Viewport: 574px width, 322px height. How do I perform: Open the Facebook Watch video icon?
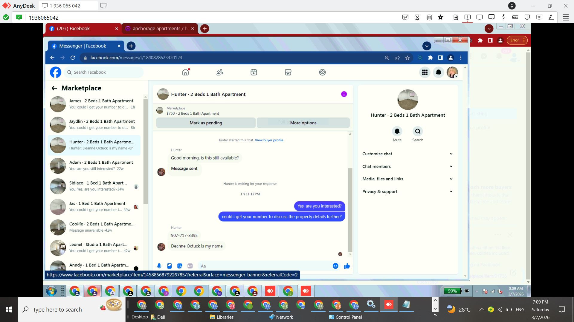click(x=254, y=72)
